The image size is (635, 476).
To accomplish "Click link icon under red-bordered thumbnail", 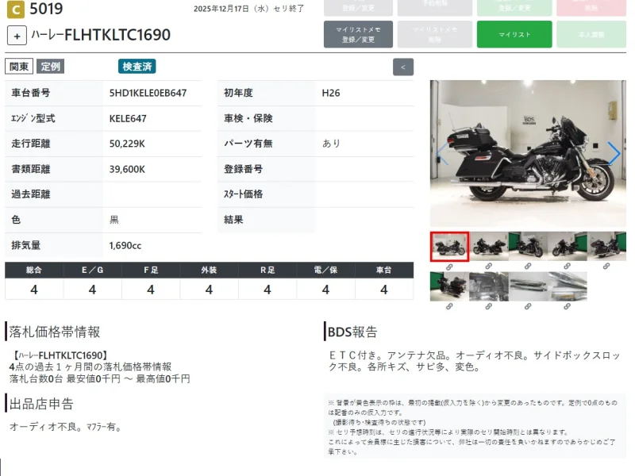I will coord(449,267).
